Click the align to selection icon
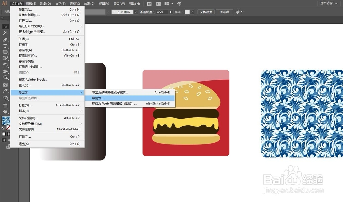The image size is (343, 202). tap(238, 12)
